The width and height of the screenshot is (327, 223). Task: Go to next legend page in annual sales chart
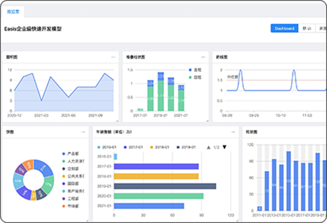(224, 147)
